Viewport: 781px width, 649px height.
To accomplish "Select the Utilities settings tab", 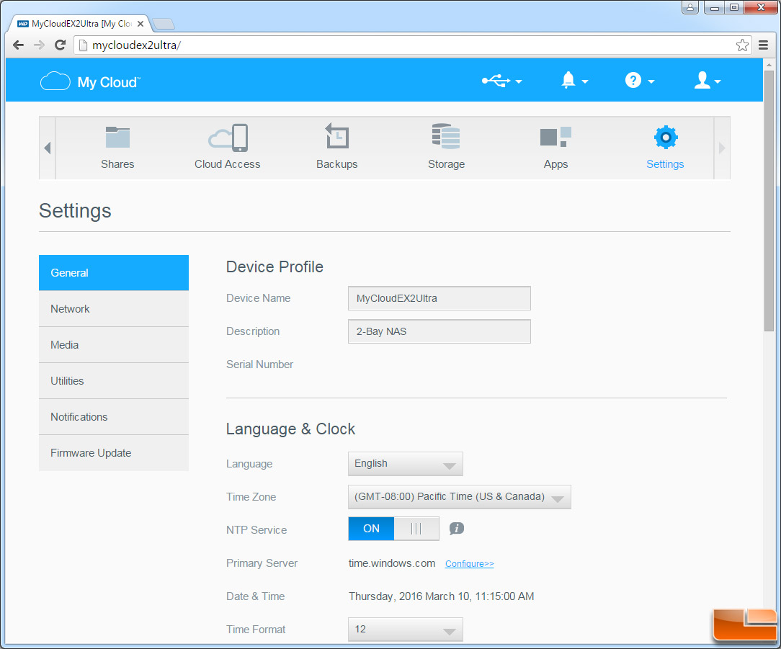I will [x=114, y=381].
